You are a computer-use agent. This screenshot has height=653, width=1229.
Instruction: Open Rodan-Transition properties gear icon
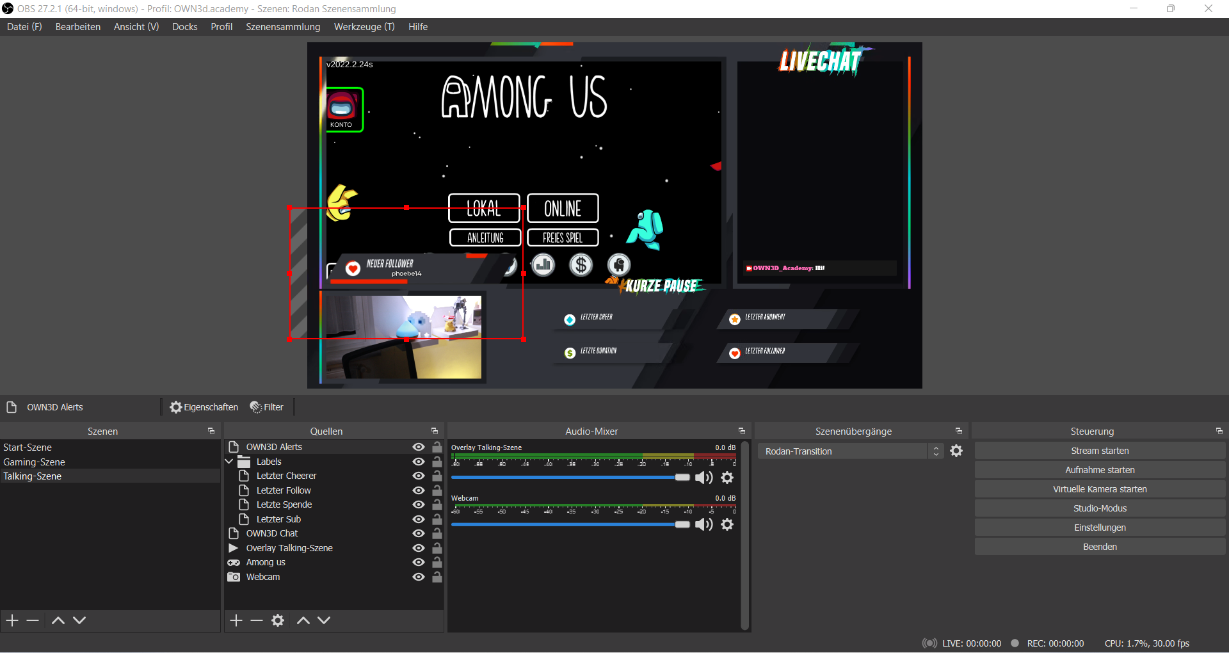[x=956, y=451]
